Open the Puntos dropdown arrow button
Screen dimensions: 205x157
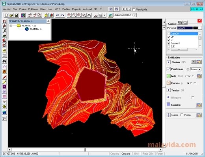(x=194, y=62)
